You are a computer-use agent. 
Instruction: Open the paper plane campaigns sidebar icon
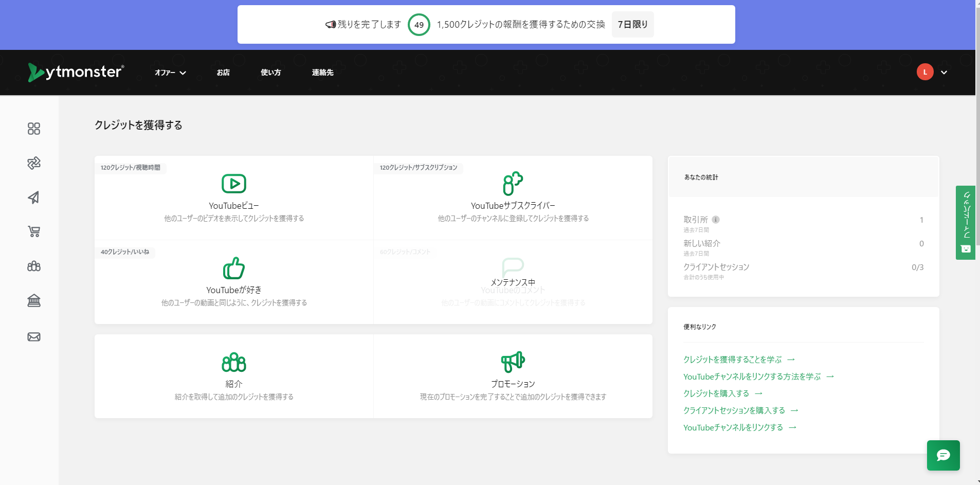click(x=34, y=197)
